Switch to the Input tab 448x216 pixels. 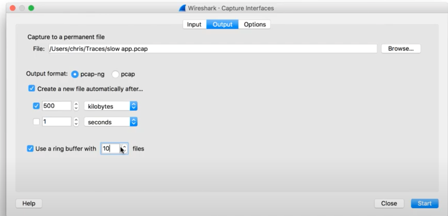pos(194,24)
